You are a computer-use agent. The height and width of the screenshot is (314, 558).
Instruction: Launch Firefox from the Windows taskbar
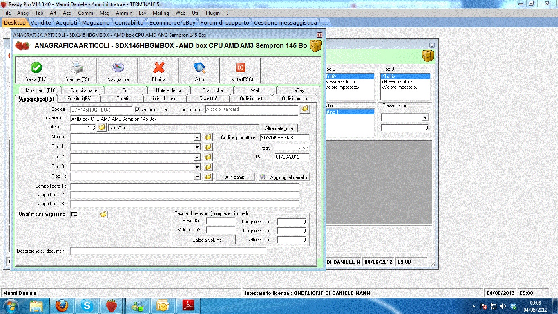pyautogui.click(x=61, y=305)
